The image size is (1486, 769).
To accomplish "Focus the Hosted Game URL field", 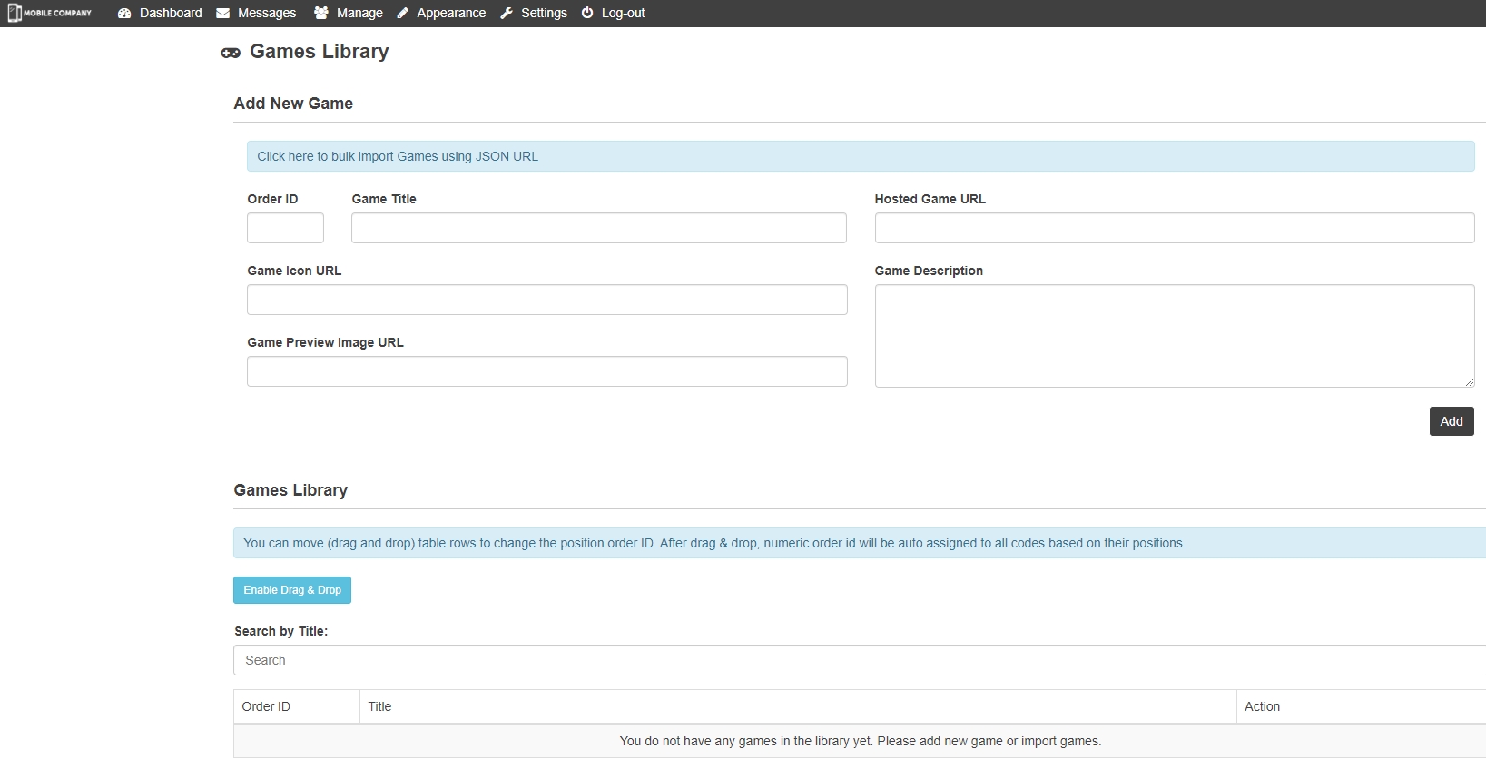I will [1175, 228].
